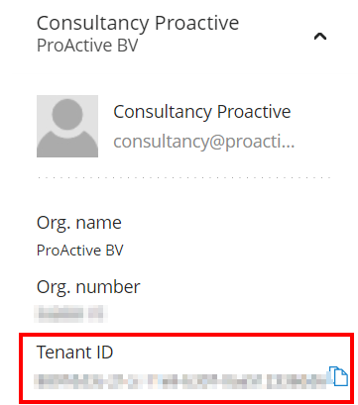Select the Consultancy Proactive name beside the avatar
358x405 pixels.
click(x=202, y=112)
